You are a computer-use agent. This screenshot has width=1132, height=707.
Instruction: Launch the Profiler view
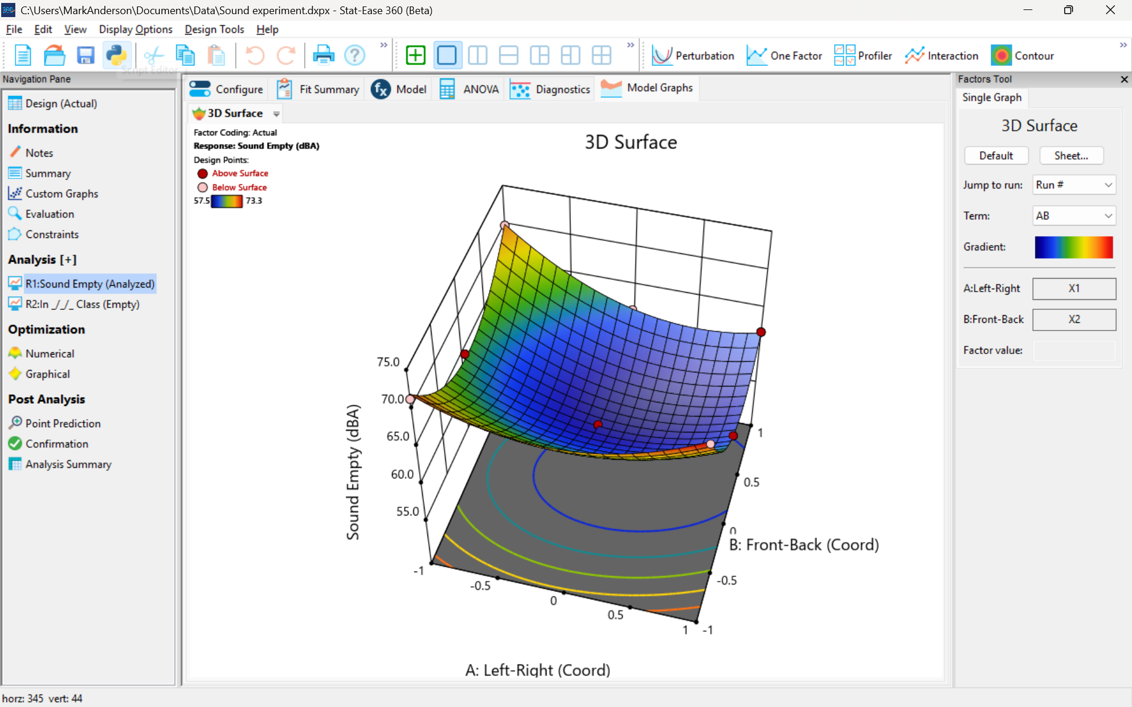point(863,55)
